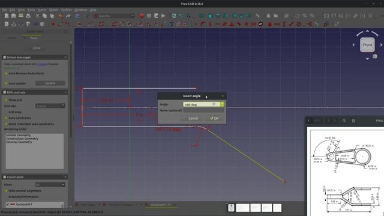Viewport: 384px width, 216px height.
Task: Collapse the Edit controls section
Action: tap(65, 92)
